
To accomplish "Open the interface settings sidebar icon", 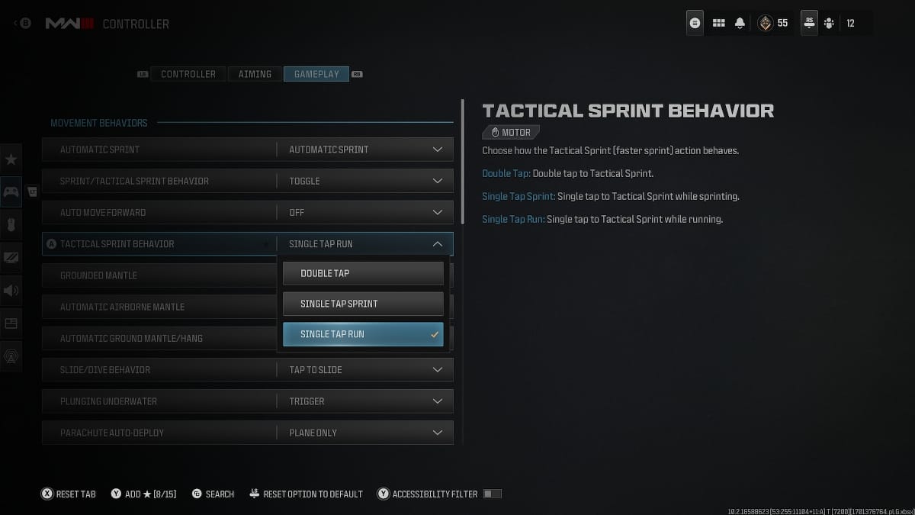I will pyautogui.click(x=11, y=323).
